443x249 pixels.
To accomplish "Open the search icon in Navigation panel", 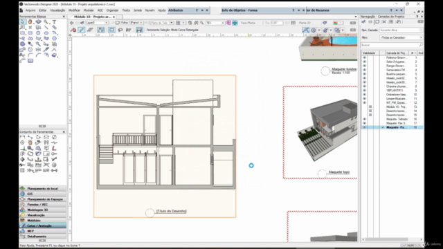I will pos(421,45).
